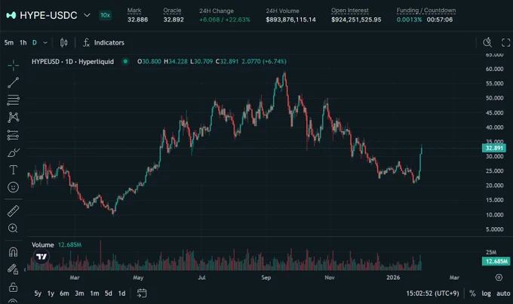Collapse the drawing toolbar side arrow
The width and height of the screenshot is (513, 304).
pyautogui.click(x=25, y=269)
